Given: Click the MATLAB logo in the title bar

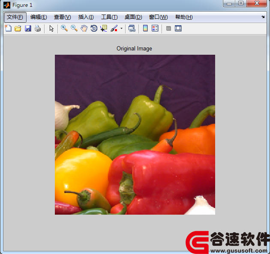Looking at the screenshot, I should [7, 5].
